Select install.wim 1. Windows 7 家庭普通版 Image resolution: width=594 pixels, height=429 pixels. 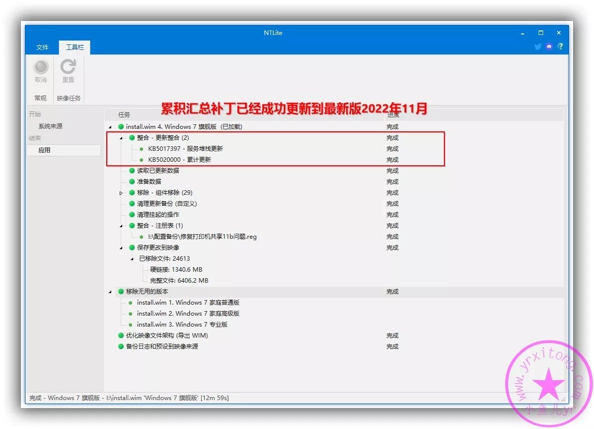point(189,303)
